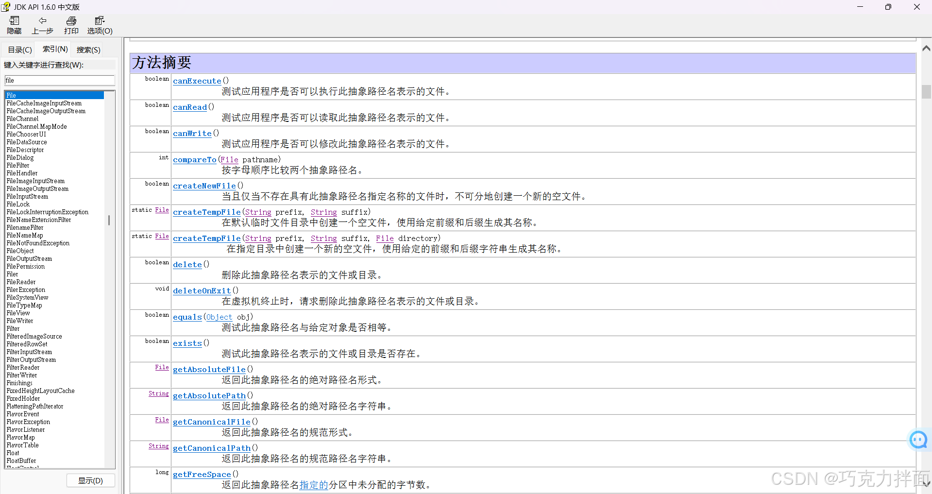This screenshot has width=932, height=494.
Task: Open the equals method link
Action: pos(187,317)
